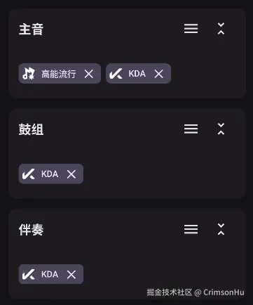Open the hamburger menu for 鼓组
Viewport: 253px width, 305px height.
click(x=191, y=129)
